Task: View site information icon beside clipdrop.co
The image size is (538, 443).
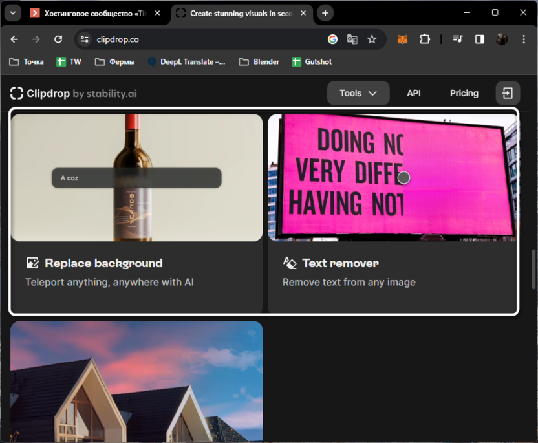Action: tap(84, 39)
